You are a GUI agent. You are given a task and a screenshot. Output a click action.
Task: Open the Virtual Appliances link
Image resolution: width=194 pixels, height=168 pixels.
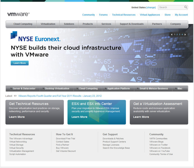(150, 15)
